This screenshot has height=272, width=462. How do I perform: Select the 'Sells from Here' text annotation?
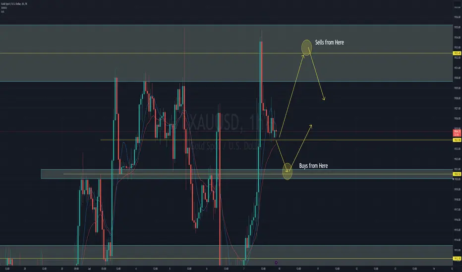coord(330,43)
